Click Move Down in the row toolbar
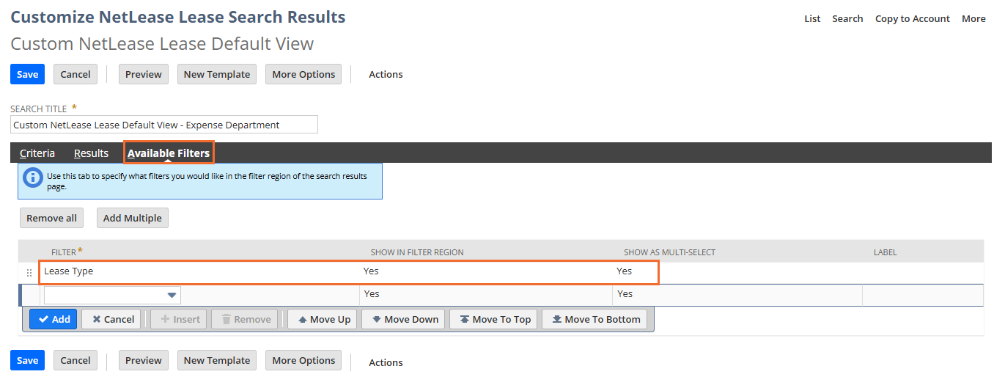This screenshot has height=377, width=994. (403, 319)
